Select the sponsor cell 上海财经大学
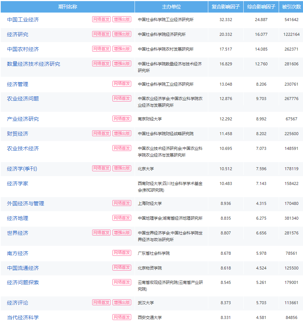The height and width of the screenshot is (323, 303). tap(150, 203)
